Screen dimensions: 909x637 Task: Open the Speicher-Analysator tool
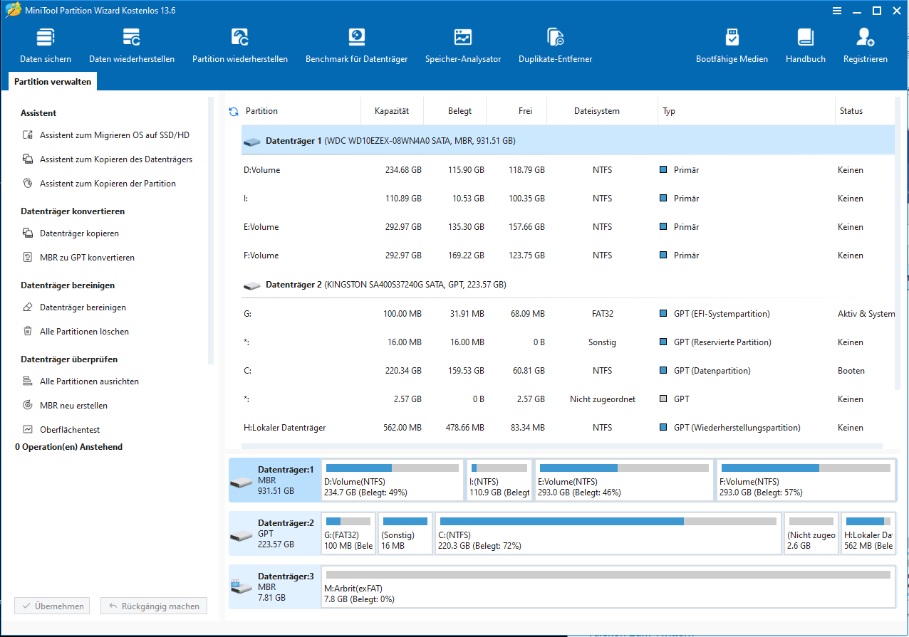463,46
